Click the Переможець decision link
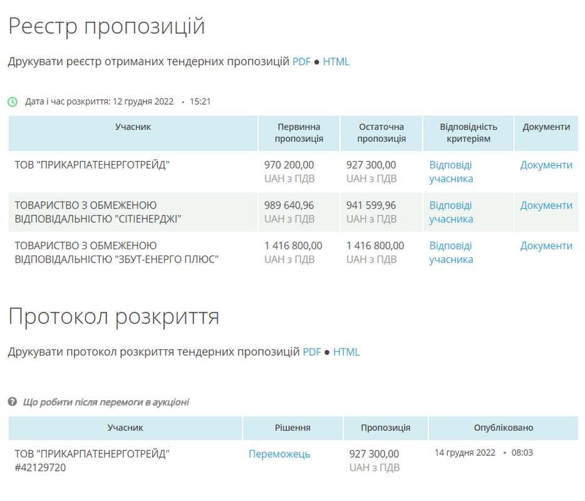Image resolution: width=585 pixels, height=501 pixels. tap(279, 455)
